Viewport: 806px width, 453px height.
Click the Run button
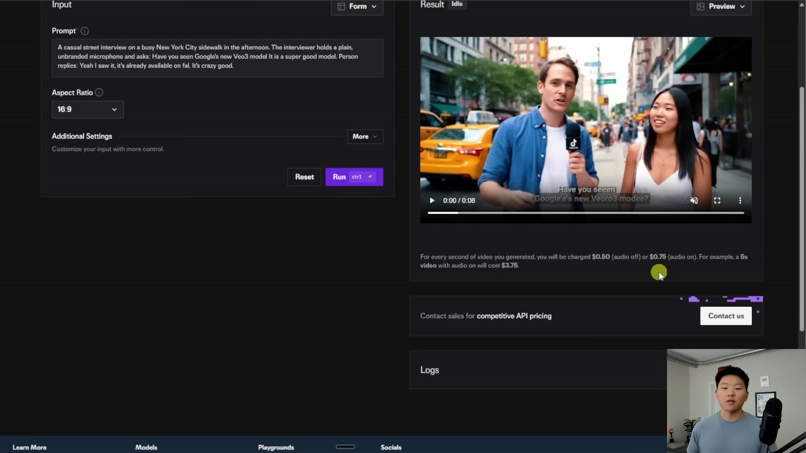click(354, 177)
